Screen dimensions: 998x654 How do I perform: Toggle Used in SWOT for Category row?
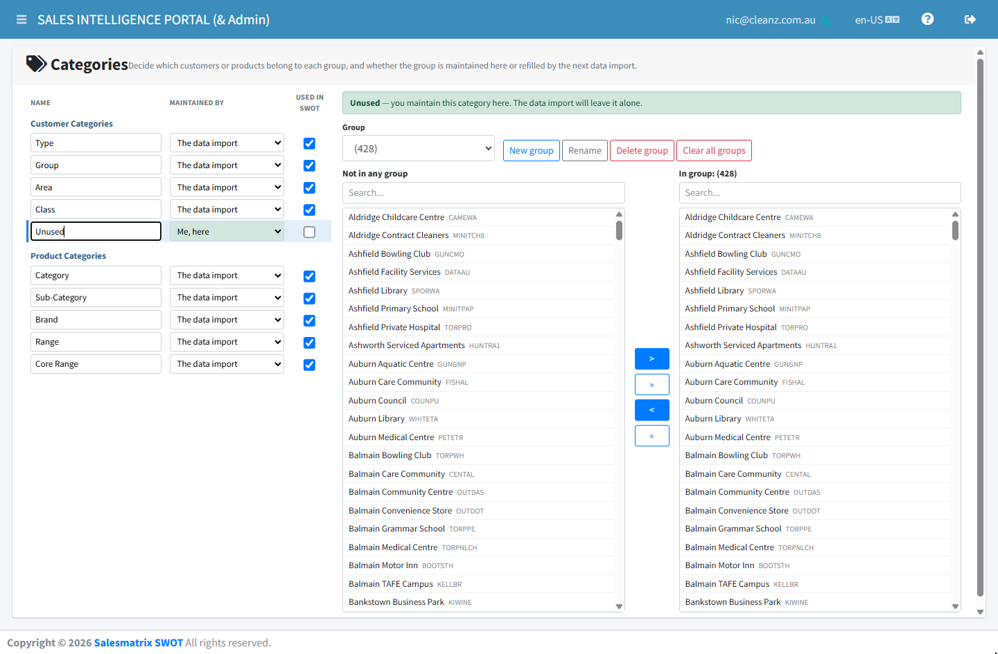[309, 276]
